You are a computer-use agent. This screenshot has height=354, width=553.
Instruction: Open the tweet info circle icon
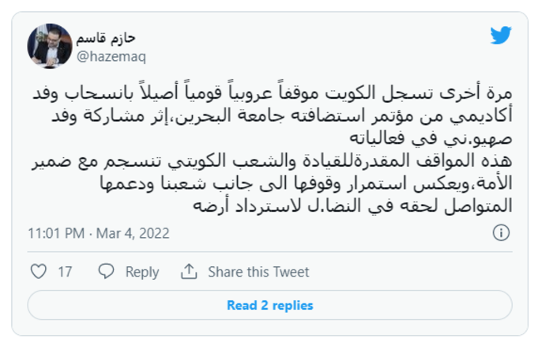tap(501, 233)
